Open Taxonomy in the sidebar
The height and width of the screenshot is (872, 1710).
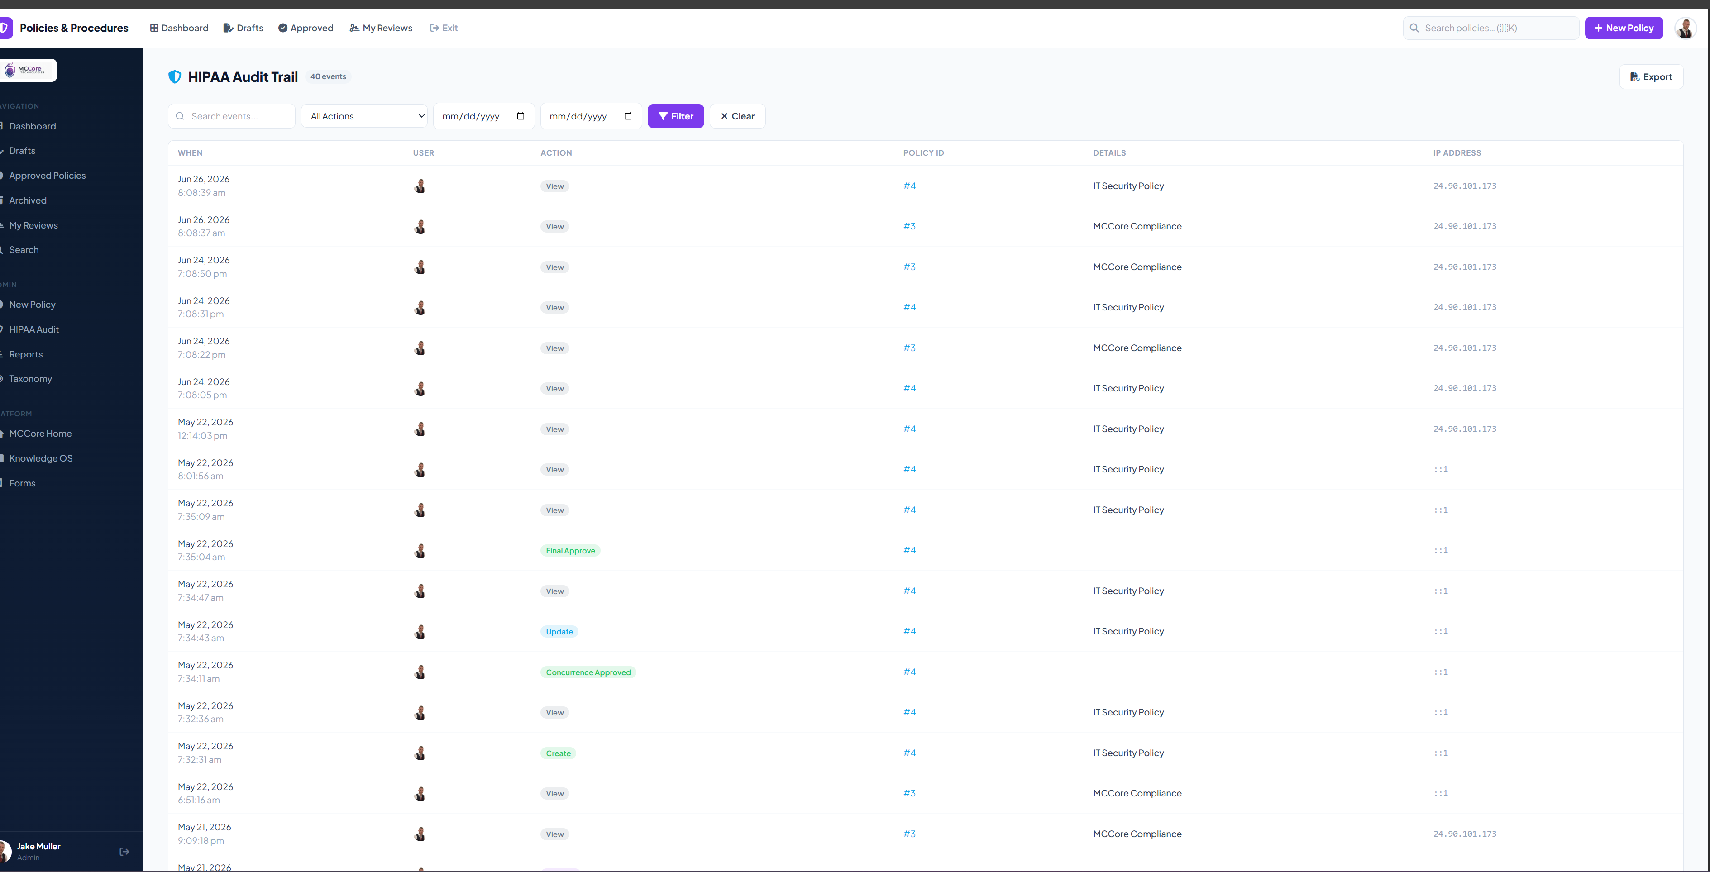click(30, 379)
